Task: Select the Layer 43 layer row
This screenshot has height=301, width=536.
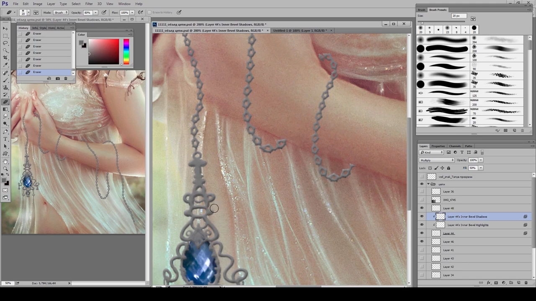Action: 477,258
